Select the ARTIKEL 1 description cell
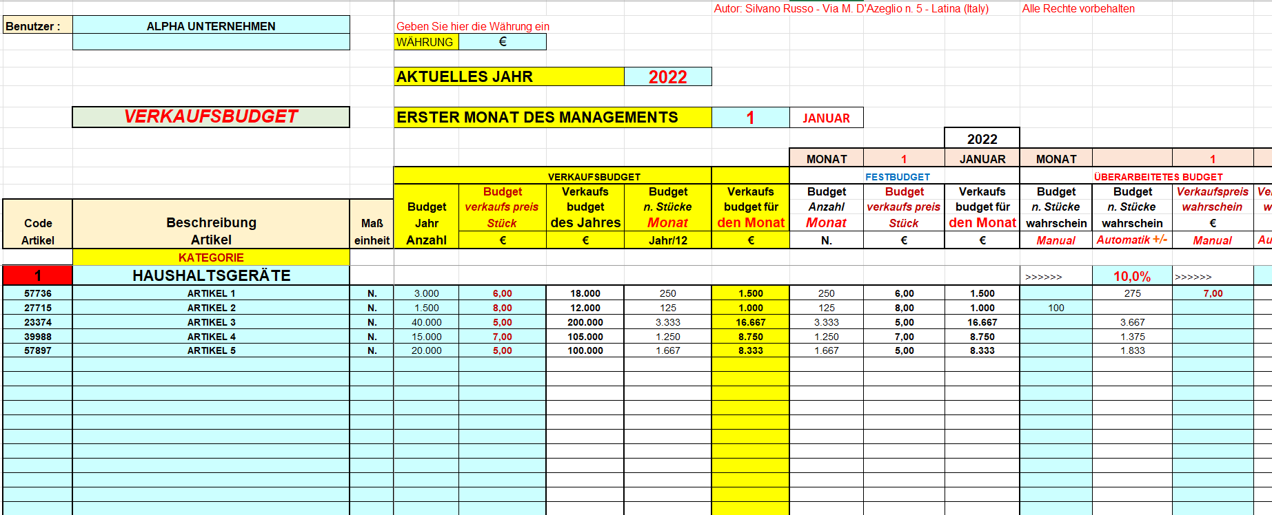 coord(211,293)
